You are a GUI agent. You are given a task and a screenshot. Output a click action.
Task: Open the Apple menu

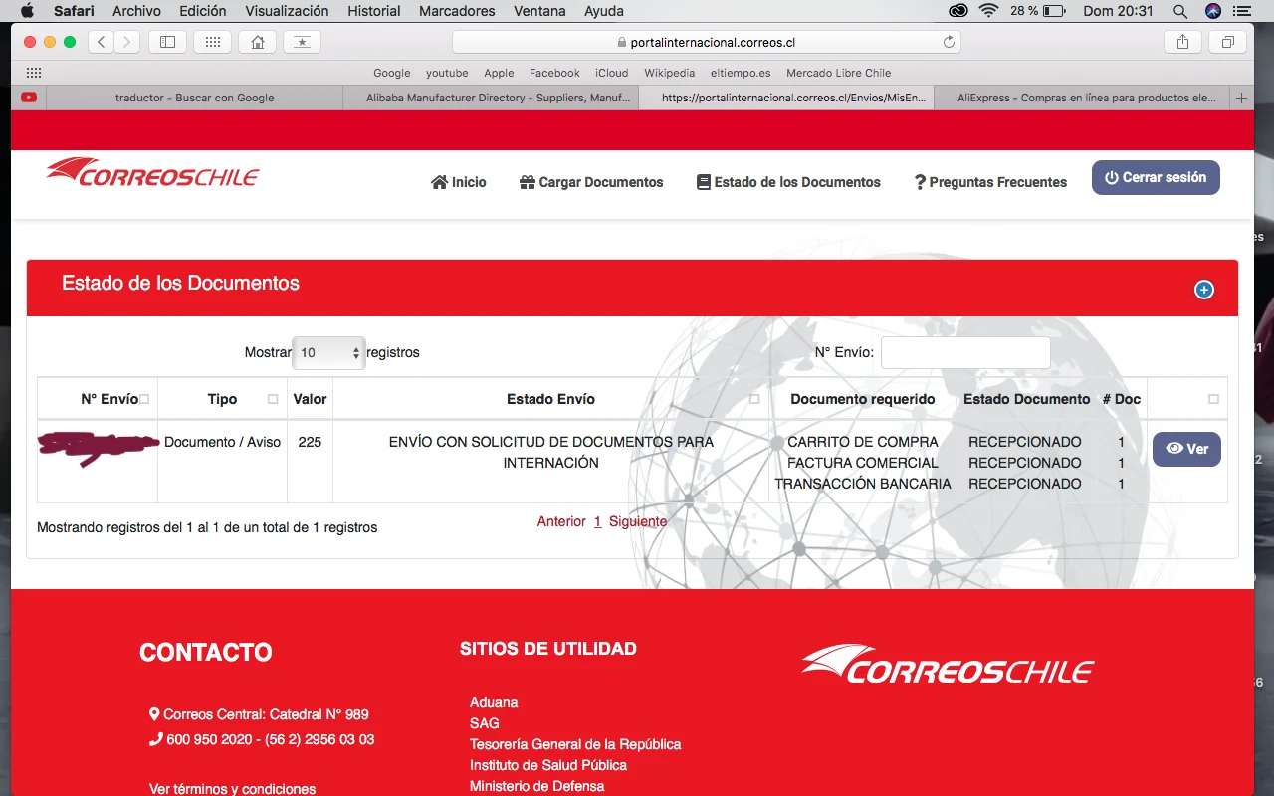click(x=27, y=11)
